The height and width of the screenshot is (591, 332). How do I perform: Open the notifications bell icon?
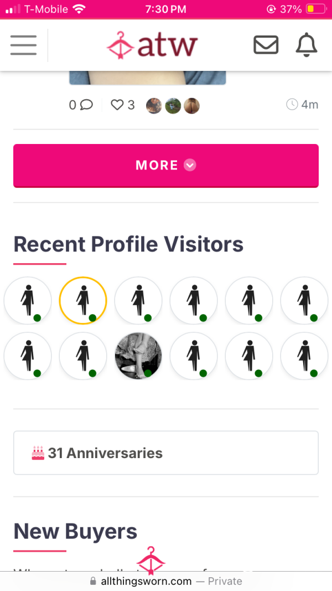coord(307,45)
